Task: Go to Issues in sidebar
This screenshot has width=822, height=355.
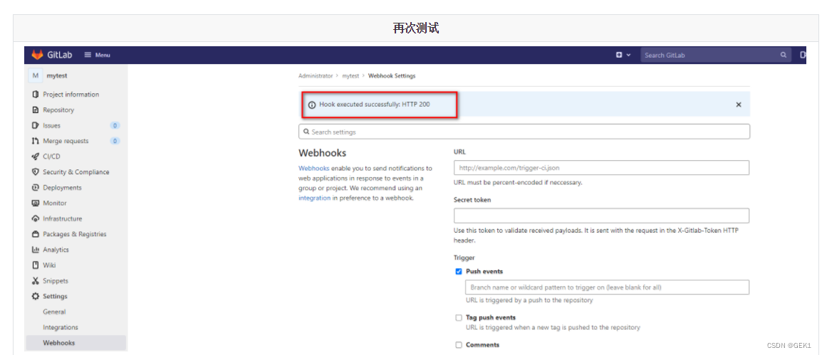Action: pyautogui.click(x=51, y=126)
